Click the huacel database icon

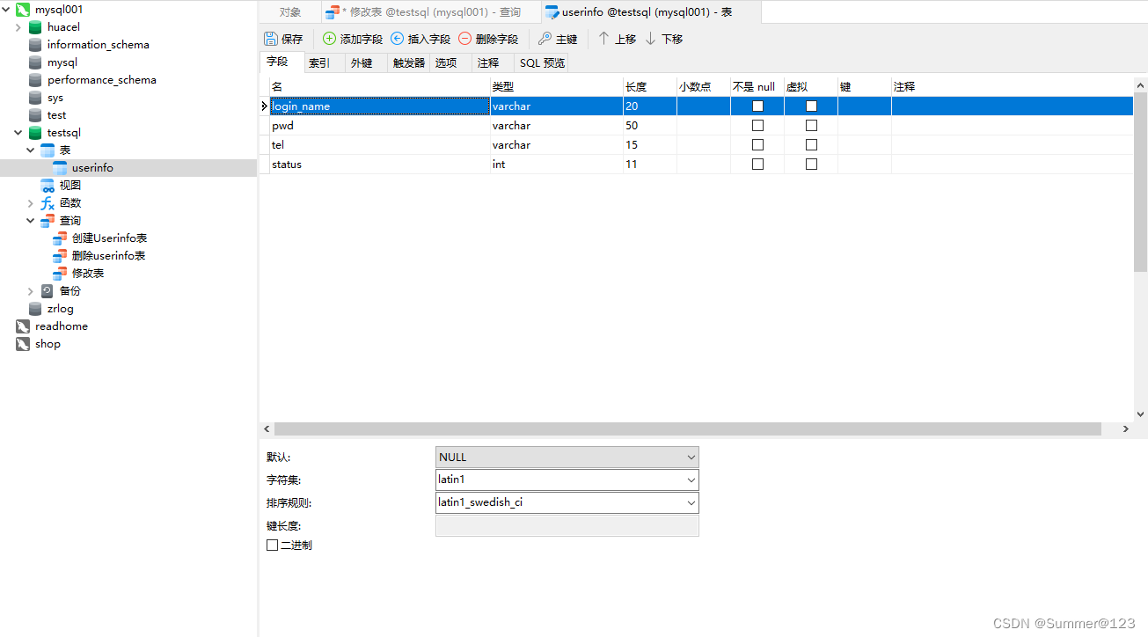(35, 27)
